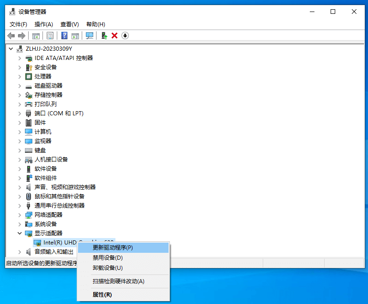The image size is (368, 304).
Task: Select the ZLHJJ-20230309Y computer name
Action: click(x=49, y=49)
